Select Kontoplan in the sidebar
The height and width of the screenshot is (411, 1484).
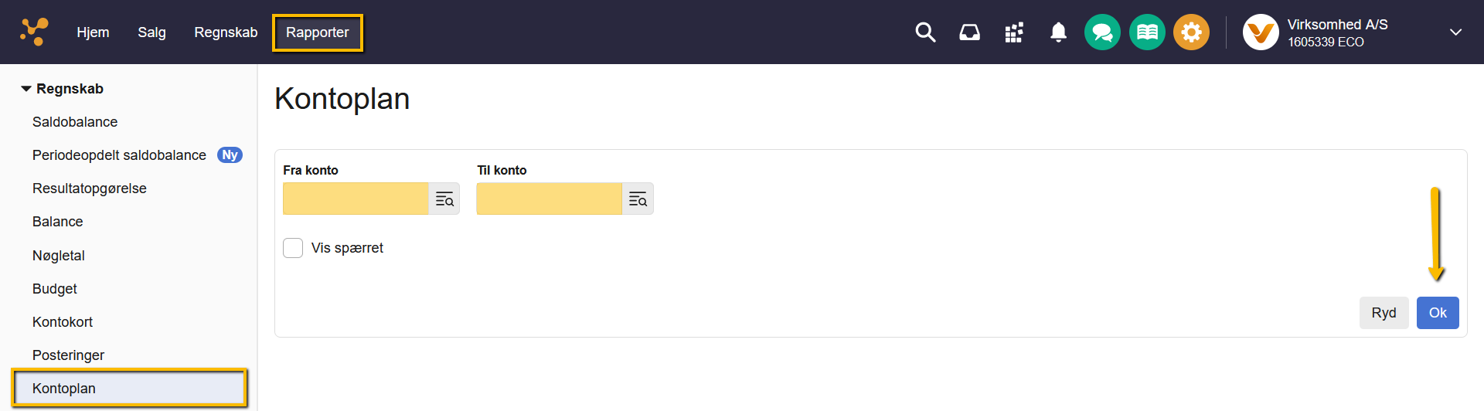click(64, 389)
